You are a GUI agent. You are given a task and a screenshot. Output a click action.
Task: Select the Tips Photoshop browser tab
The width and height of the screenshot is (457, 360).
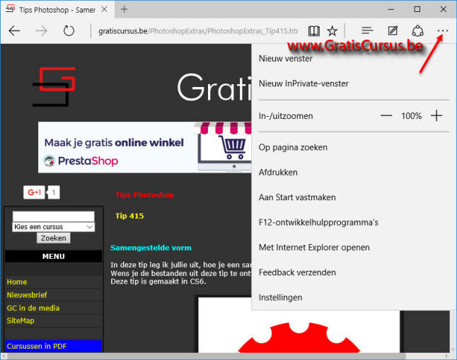(57, 10)
